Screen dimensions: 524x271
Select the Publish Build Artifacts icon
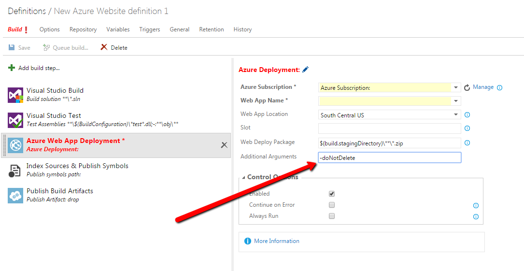(x=15, y=196)
